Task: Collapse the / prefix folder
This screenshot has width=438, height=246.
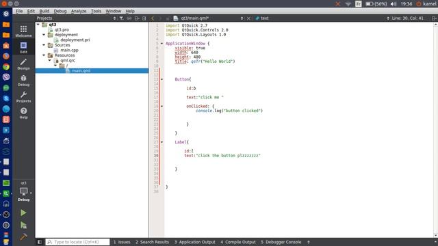Action: (x=55, y=66)
